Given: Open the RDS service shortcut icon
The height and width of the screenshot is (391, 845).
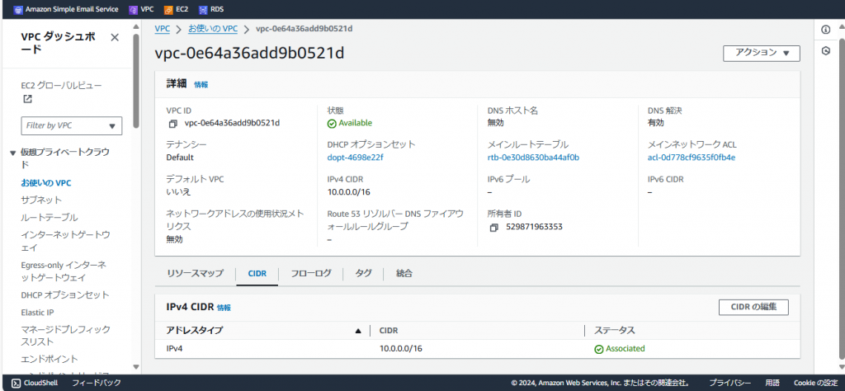Looking at the screenshot, I should (203, 9).
